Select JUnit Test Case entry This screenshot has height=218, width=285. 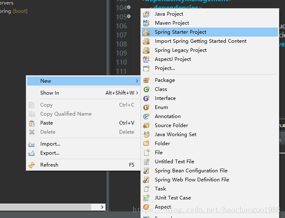pyautogui.click(x=210, y=198)
